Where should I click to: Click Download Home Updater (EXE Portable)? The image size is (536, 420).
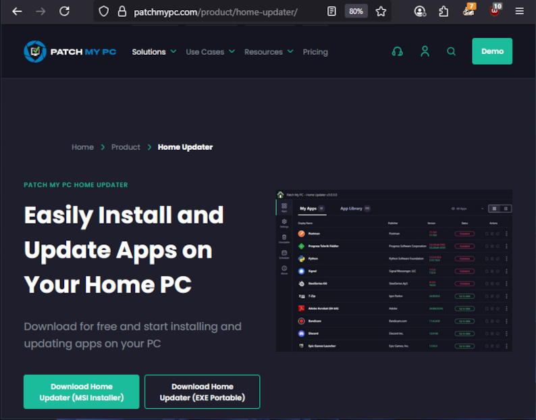(x=202, y=392)
